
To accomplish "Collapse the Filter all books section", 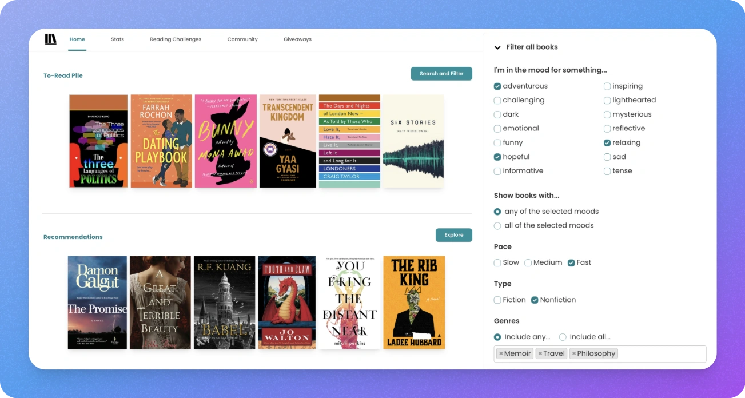I will [x=497, y=47].
